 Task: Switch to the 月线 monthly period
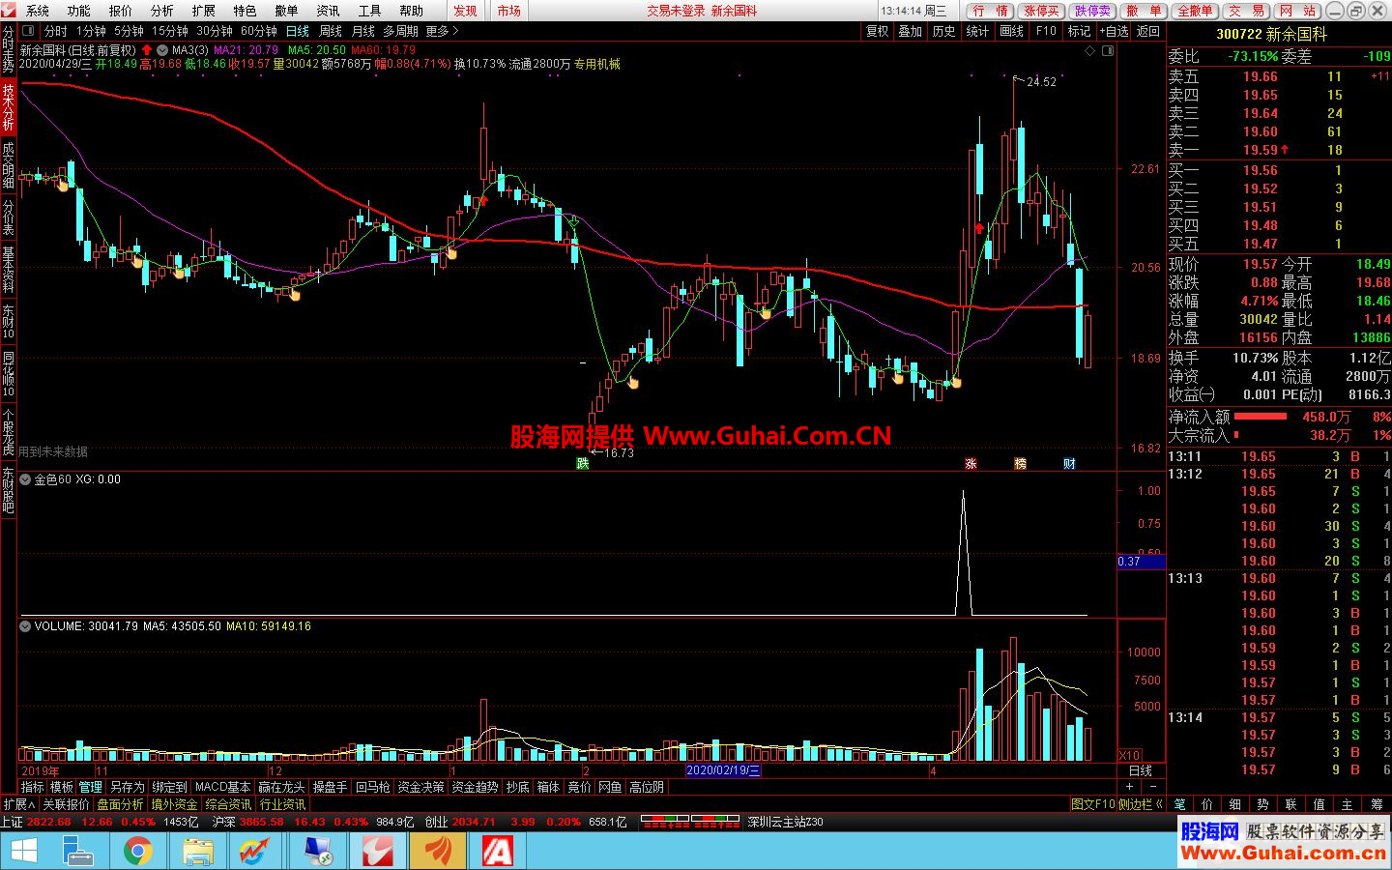[x=363, y=31]
